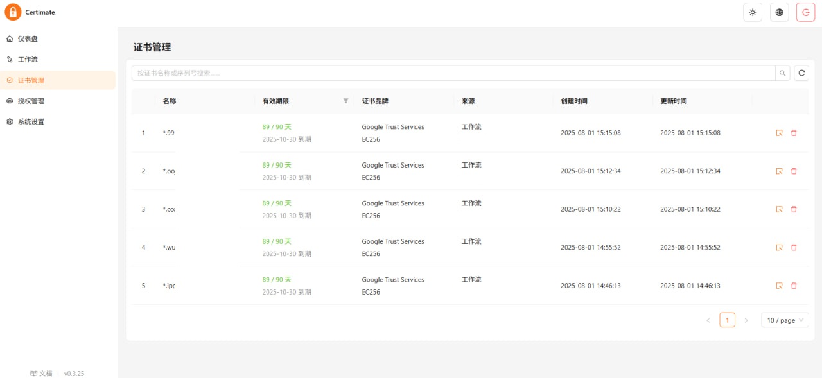Open the 工作流 menu item
The width and height of the screenshot is (822, 378).
click(x=28, y=60)
